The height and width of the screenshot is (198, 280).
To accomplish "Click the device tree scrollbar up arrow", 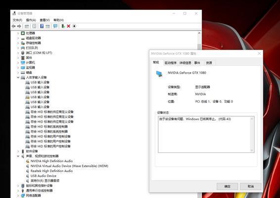I will [x=199, y=33].
